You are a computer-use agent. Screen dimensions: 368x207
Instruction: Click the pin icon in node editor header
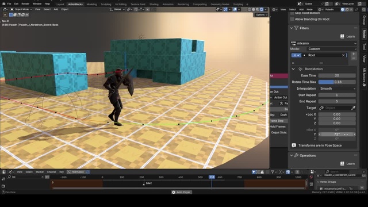356,9
